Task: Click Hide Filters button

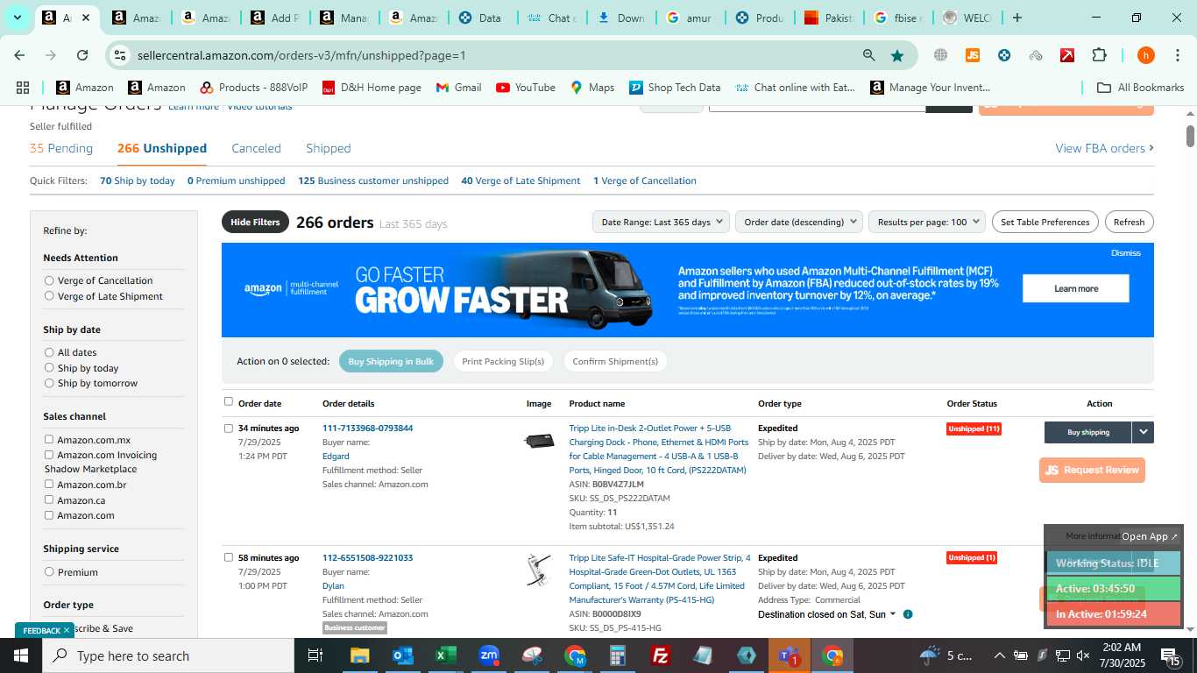Action: pos(255,222)
